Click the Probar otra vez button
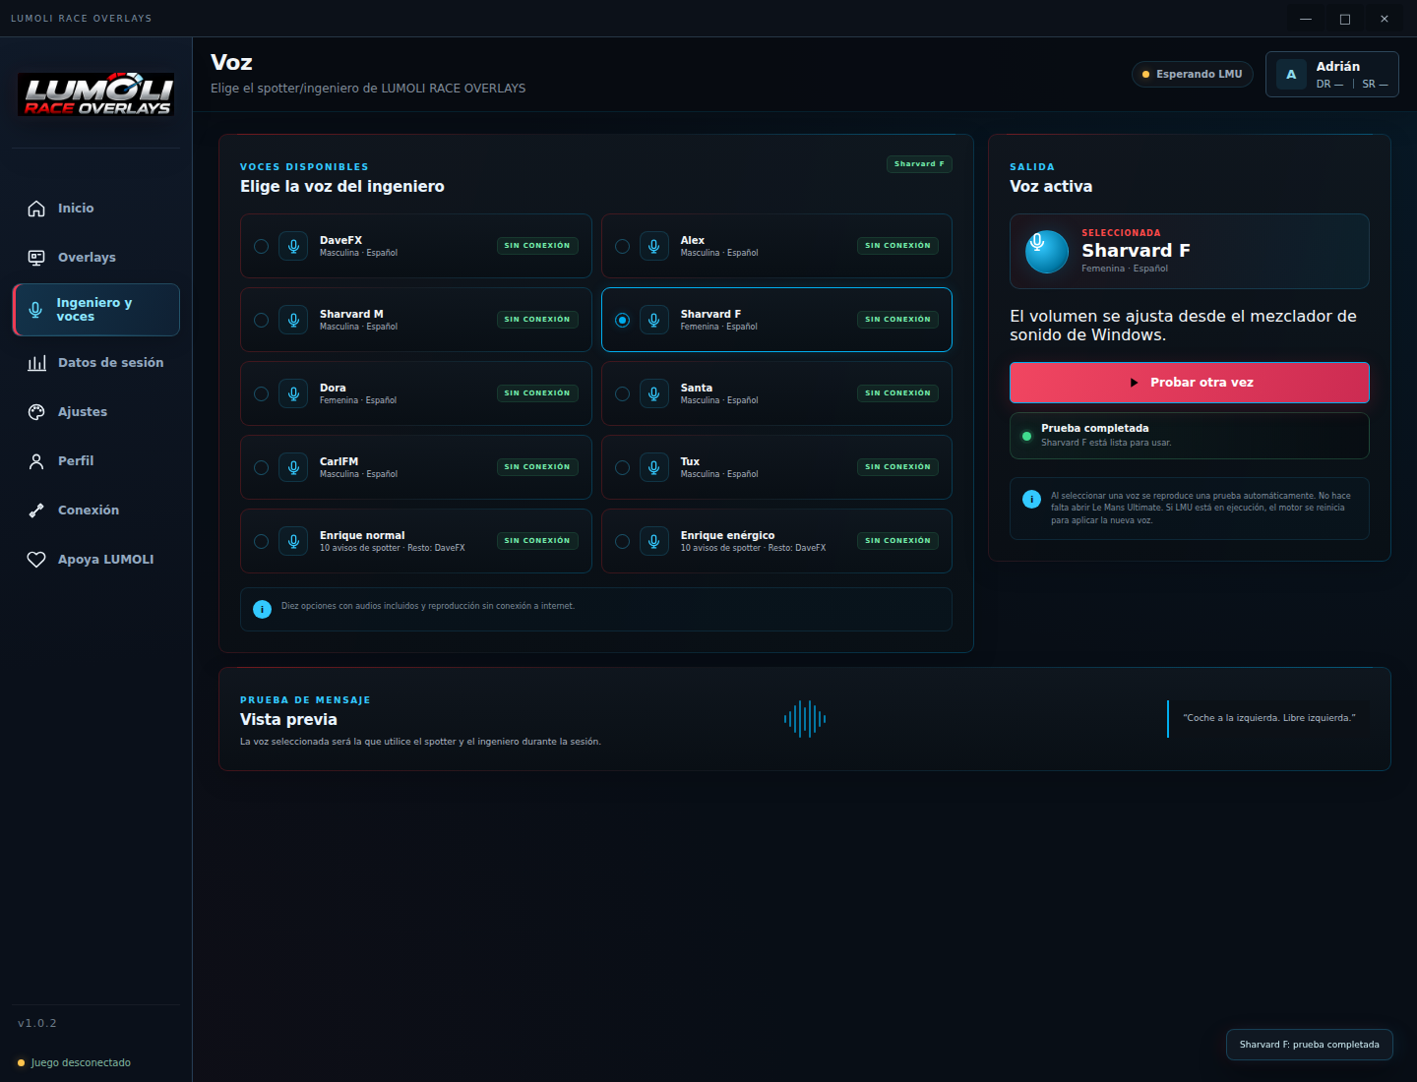1417x1082 pixels. [1190, 383]
